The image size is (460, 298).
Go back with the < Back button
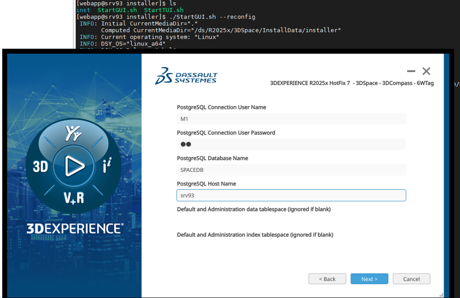[x=327, y=278]
